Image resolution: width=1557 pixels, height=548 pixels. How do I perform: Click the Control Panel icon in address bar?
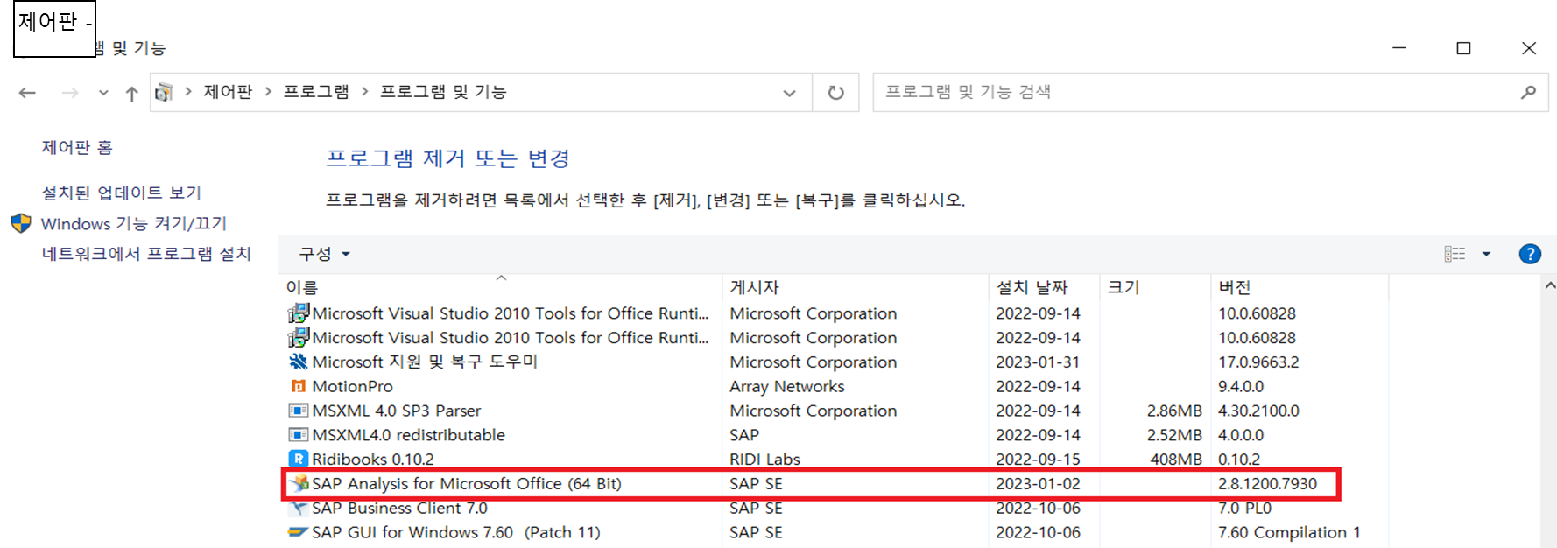point(164,92)
